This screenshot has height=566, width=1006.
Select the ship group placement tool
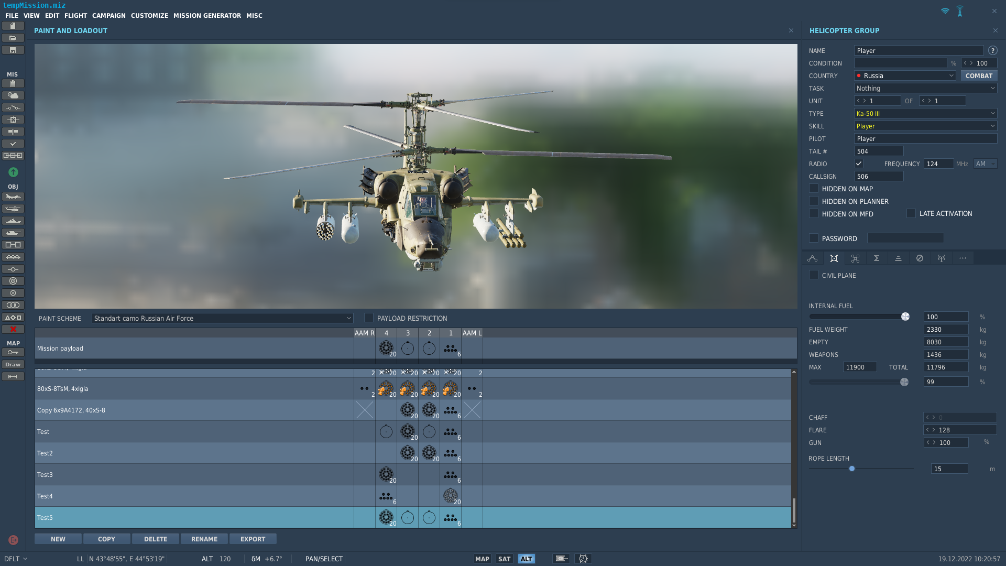point(13,221)
